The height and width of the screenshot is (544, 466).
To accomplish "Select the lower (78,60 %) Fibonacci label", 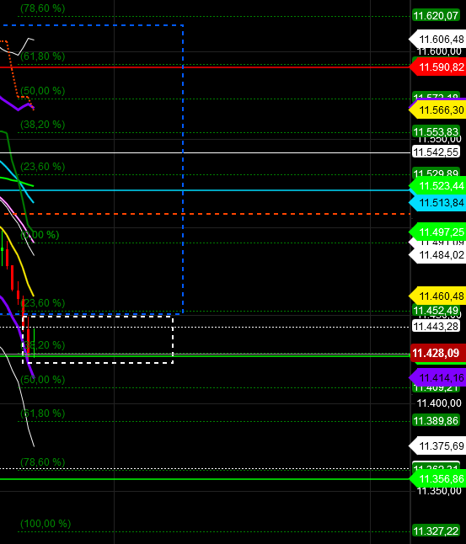I will (43, 462).
